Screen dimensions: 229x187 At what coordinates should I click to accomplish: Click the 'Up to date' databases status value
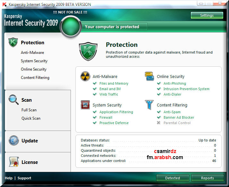point(207,140)
